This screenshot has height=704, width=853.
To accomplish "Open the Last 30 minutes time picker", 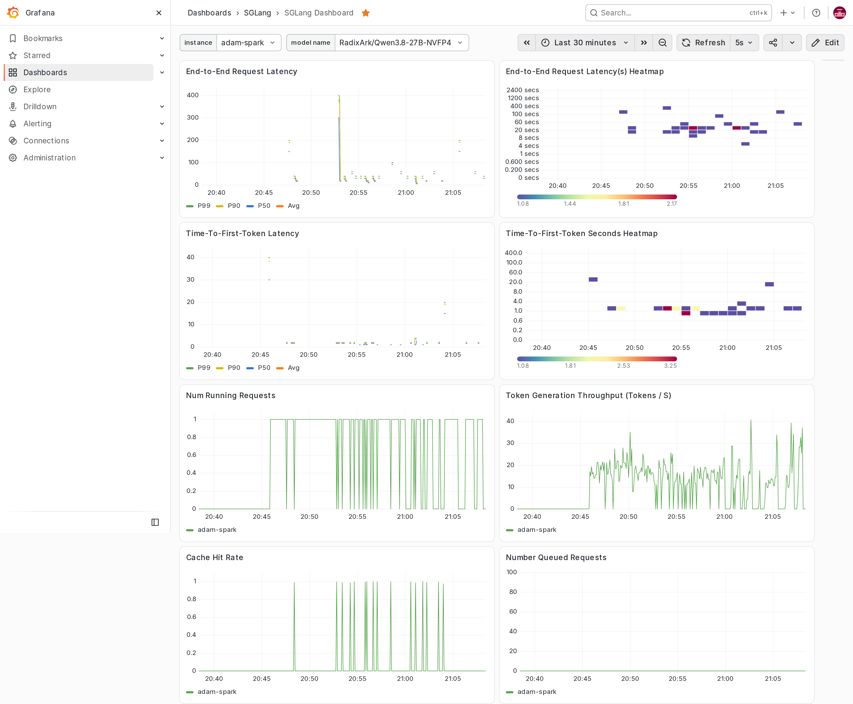I will (585, 43).
